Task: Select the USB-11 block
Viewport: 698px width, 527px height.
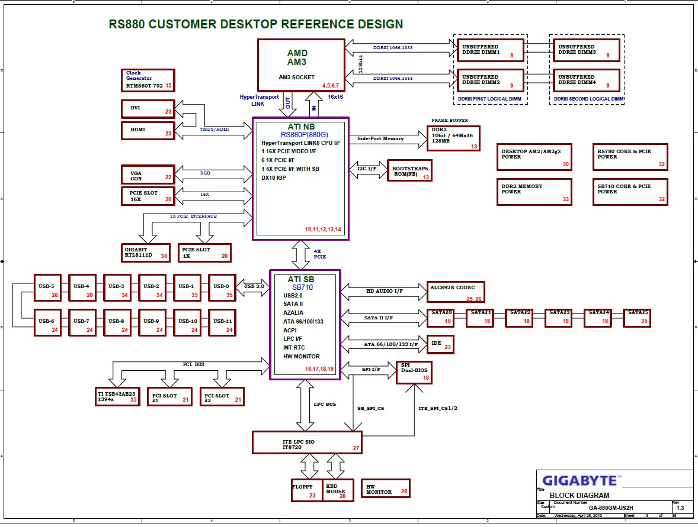Action: click(x=222, y=322)
